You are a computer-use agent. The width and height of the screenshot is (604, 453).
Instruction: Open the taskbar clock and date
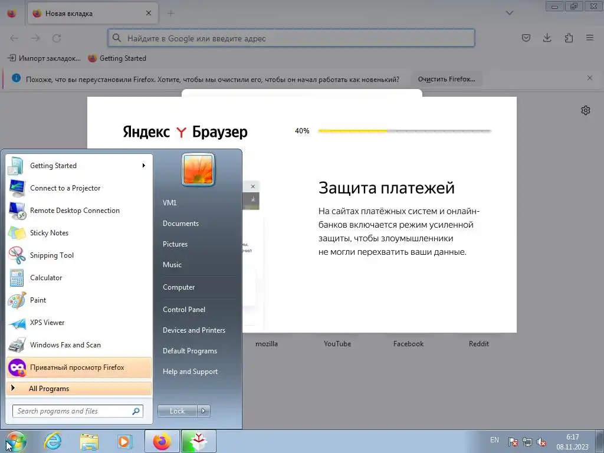[x=572, y=442]
